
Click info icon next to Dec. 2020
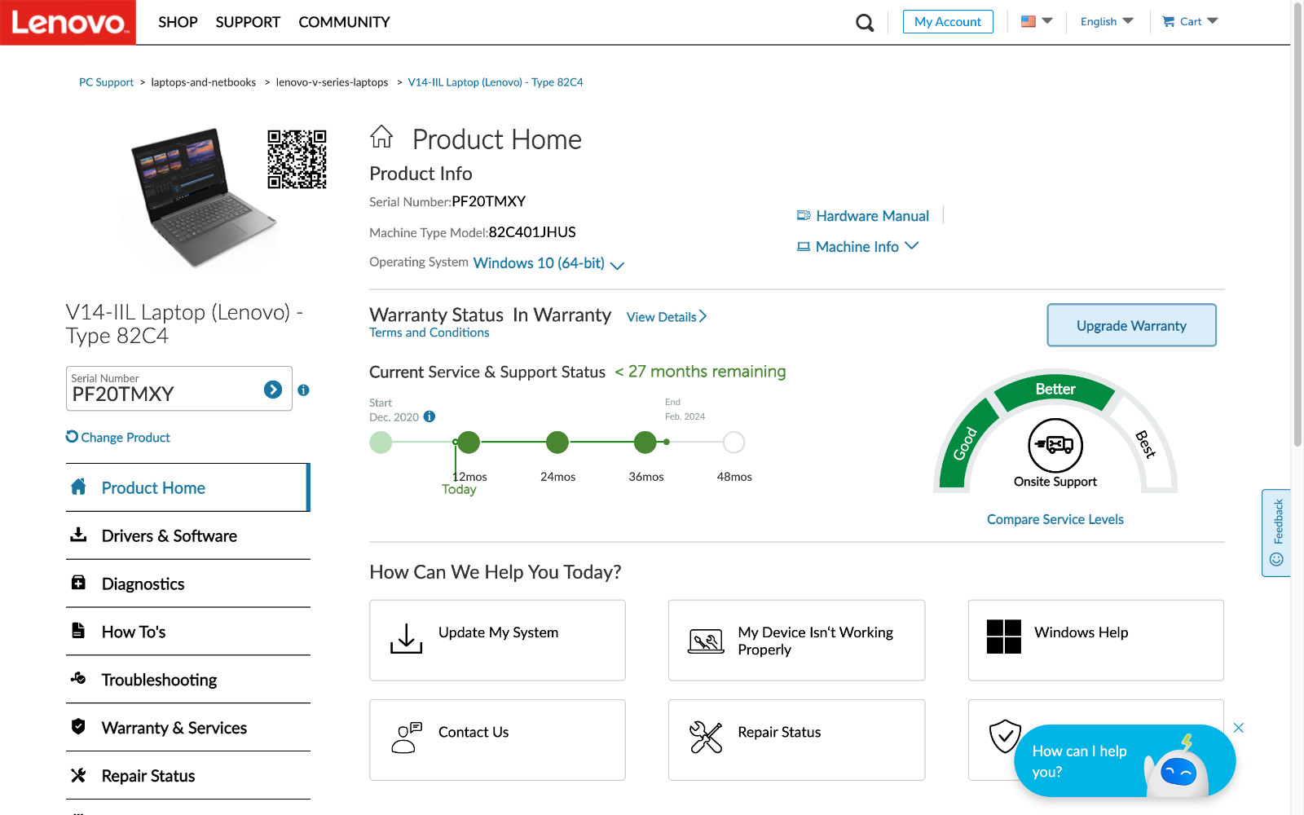coord(430,416)
